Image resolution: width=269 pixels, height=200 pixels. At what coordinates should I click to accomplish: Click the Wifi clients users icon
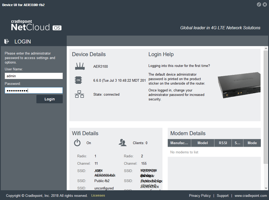pos(122,143)
